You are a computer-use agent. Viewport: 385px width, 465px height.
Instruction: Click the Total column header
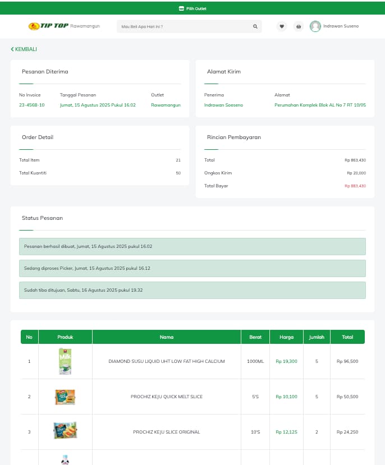pos(347,337)
